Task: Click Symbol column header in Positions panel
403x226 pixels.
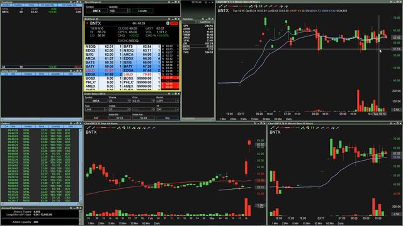Action: 6,5
